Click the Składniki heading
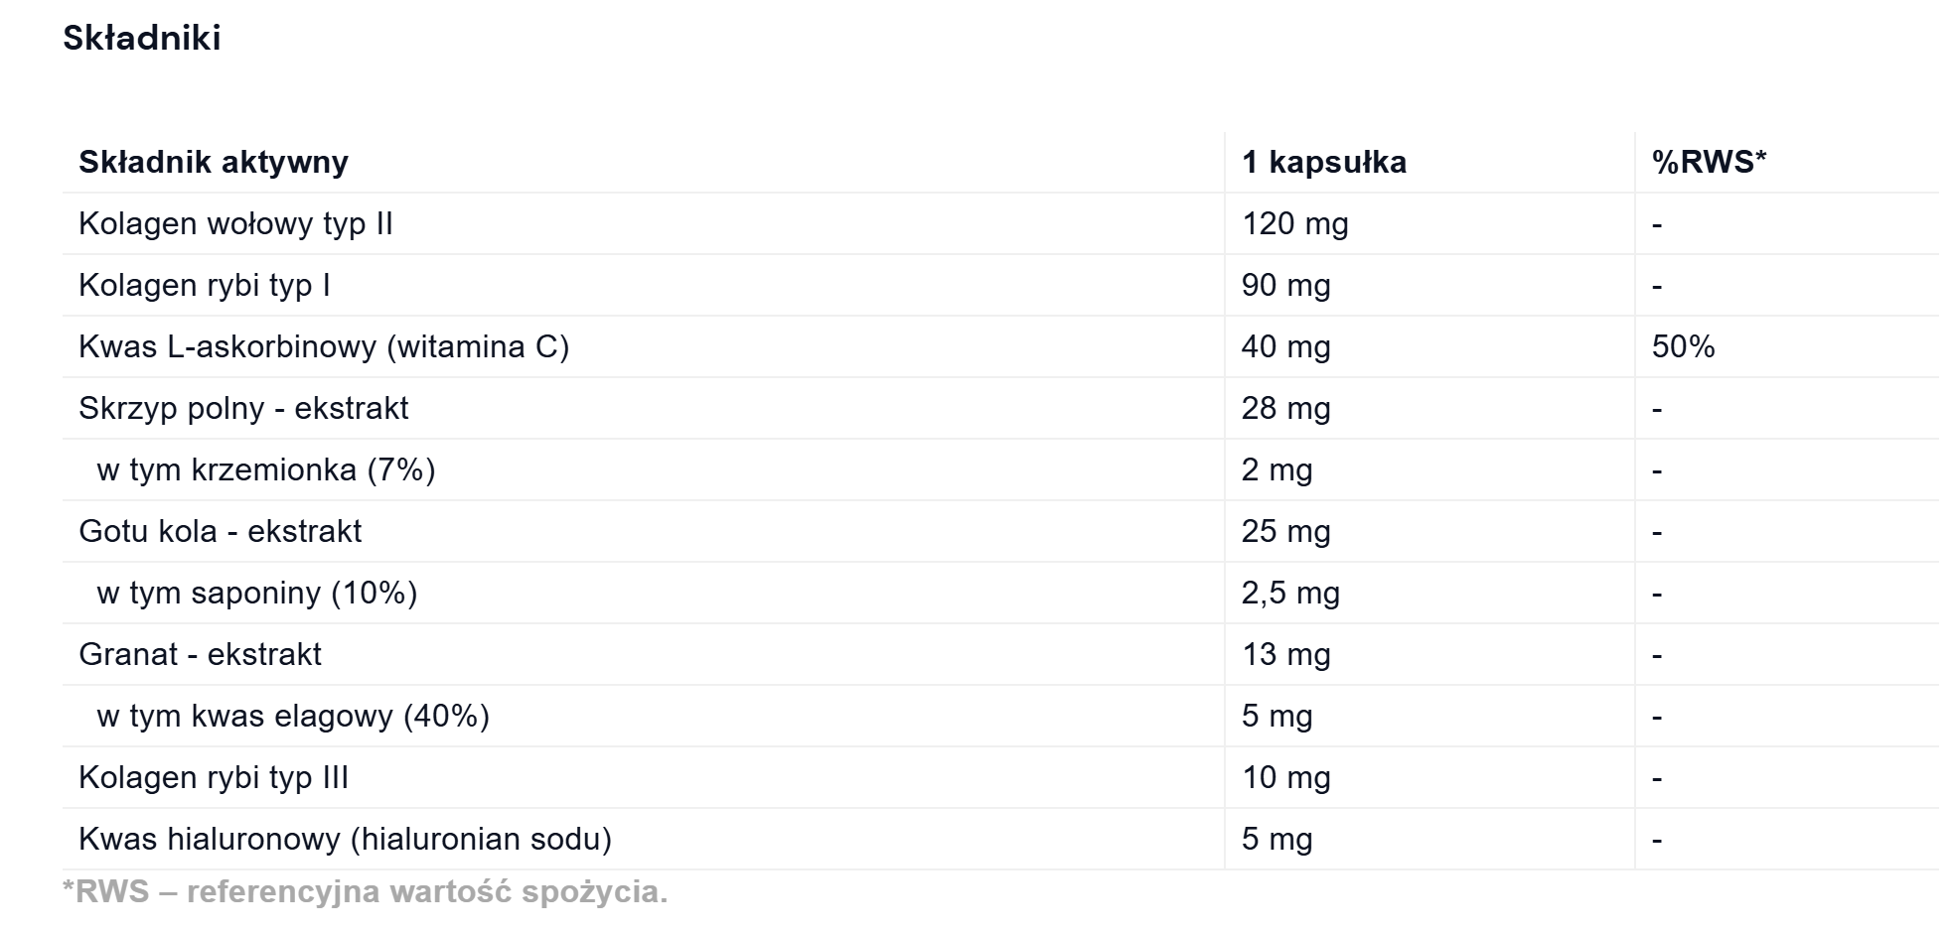Screen dimensions: 1953x933 tap(142, 38)
